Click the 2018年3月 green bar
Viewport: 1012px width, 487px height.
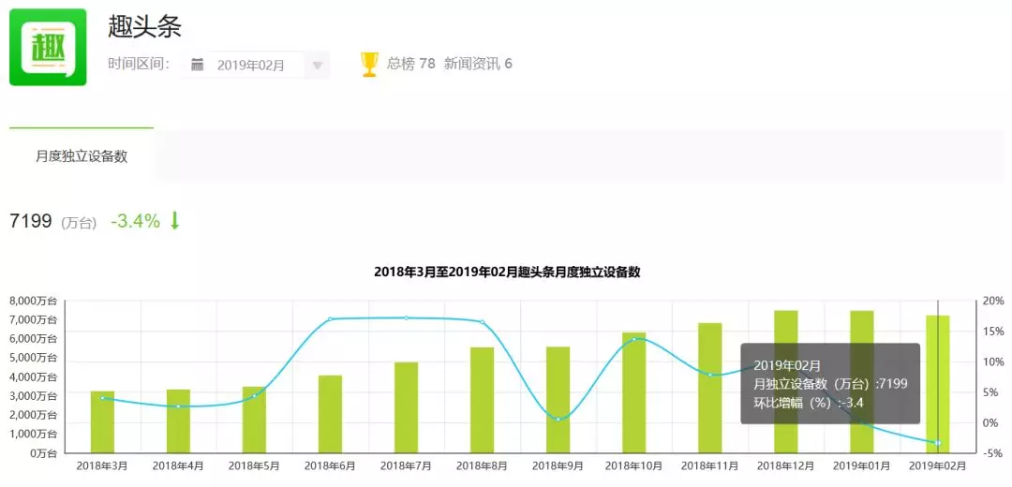103,421
